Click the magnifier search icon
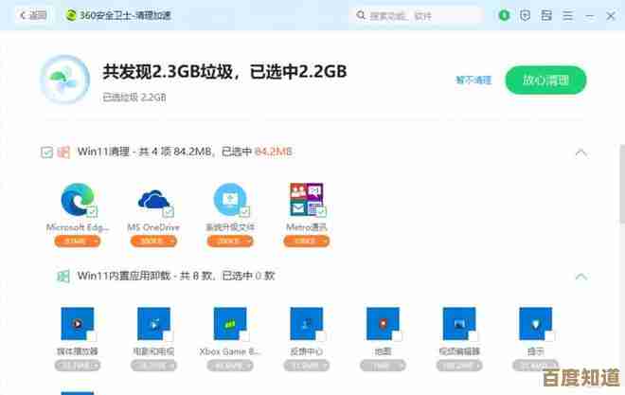Screen dimensions: 625x395 (361, 15)
